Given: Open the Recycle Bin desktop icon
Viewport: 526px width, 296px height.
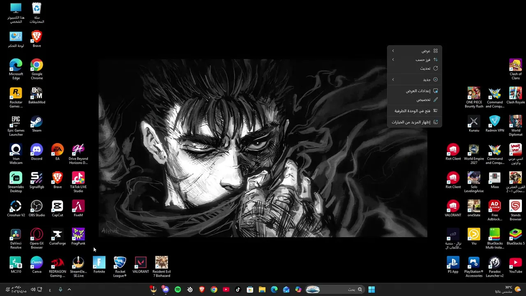Looking at the screenshot, I should pyautogui.click(x=37, y=12).
